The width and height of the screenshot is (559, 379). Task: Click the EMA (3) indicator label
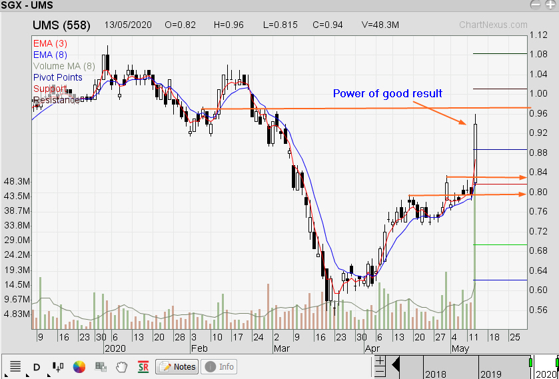(50, 43)
